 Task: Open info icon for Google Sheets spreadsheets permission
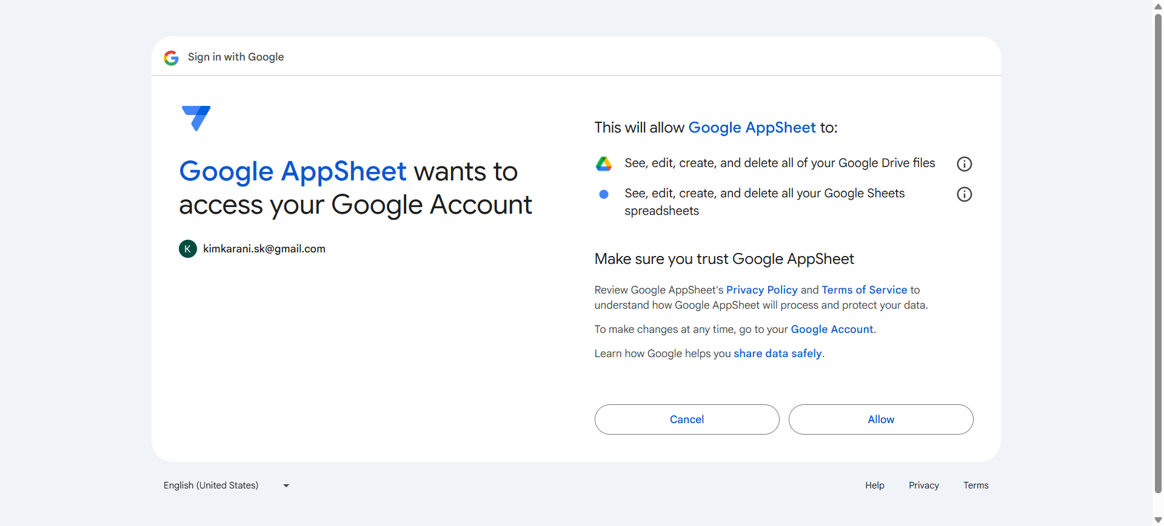[x=964, y=194]
